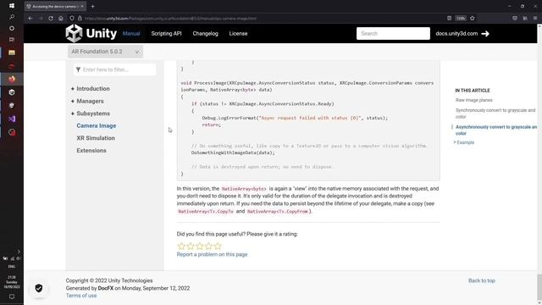Open Visual Studio from the taskbar

[x=12, y=119]
